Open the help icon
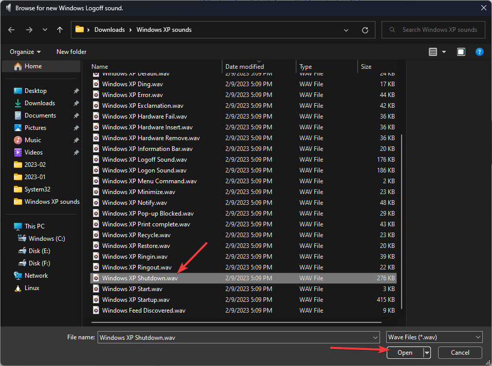 [480, 52]
